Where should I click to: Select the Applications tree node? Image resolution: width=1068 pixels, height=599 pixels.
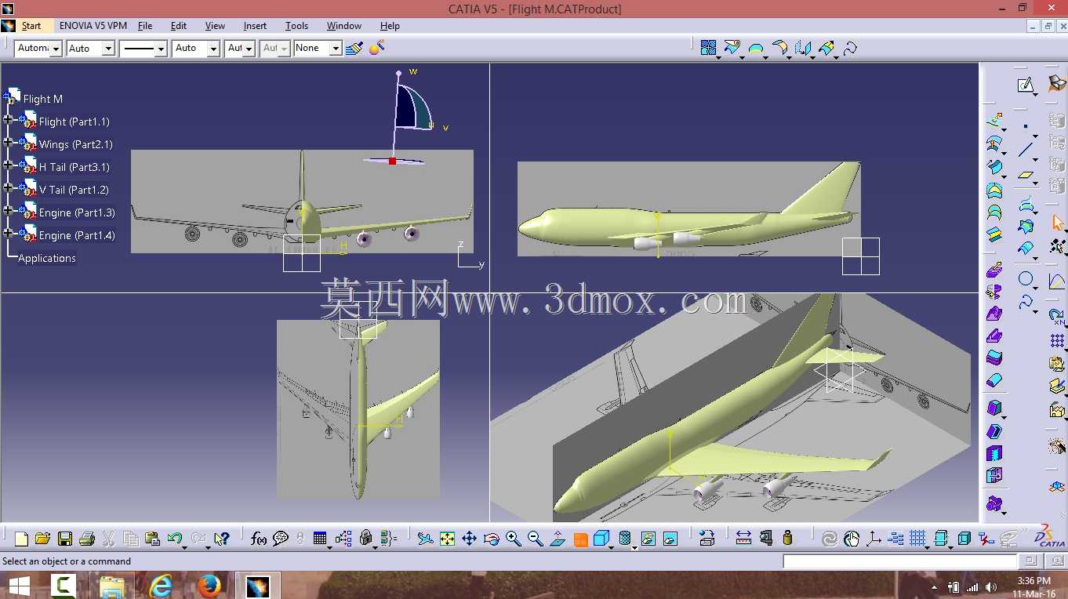(x=47, y=258)
